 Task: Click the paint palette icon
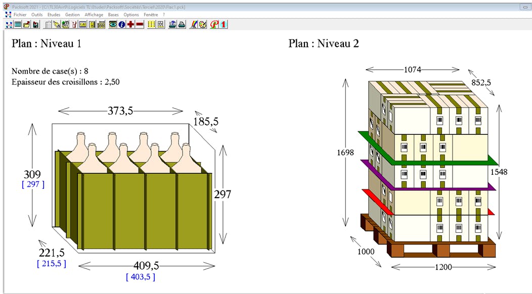pyautogui.click(x=203, y=24)
